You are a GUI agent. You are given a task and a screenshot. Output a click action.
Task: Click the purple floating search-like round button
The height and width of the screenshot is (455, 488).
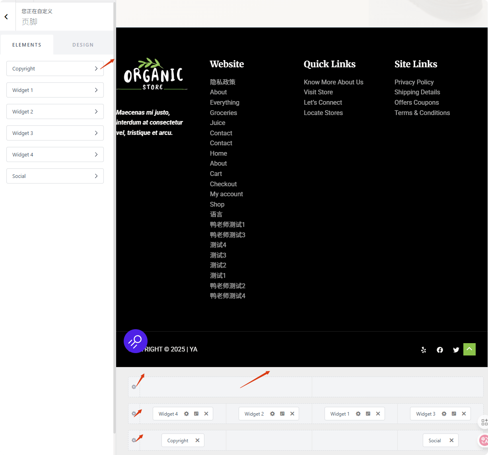pyautogui.click(x=136, y=341)
